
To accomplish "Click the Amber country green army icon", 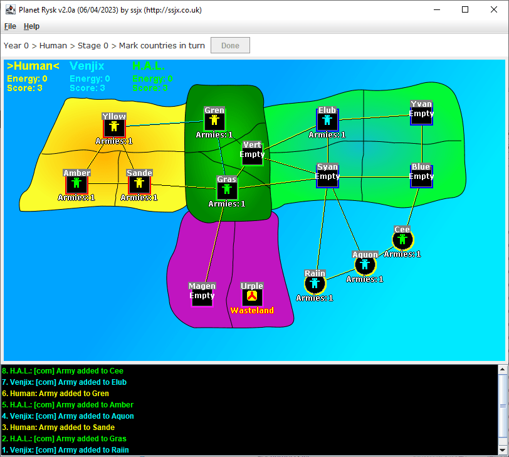I will [x=76, y=183].
